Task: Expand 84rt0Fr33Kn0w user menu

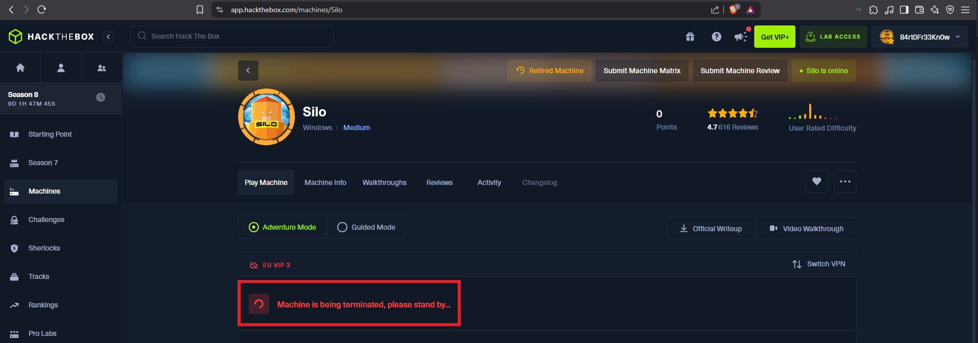Action: click(x=920, y=37)
